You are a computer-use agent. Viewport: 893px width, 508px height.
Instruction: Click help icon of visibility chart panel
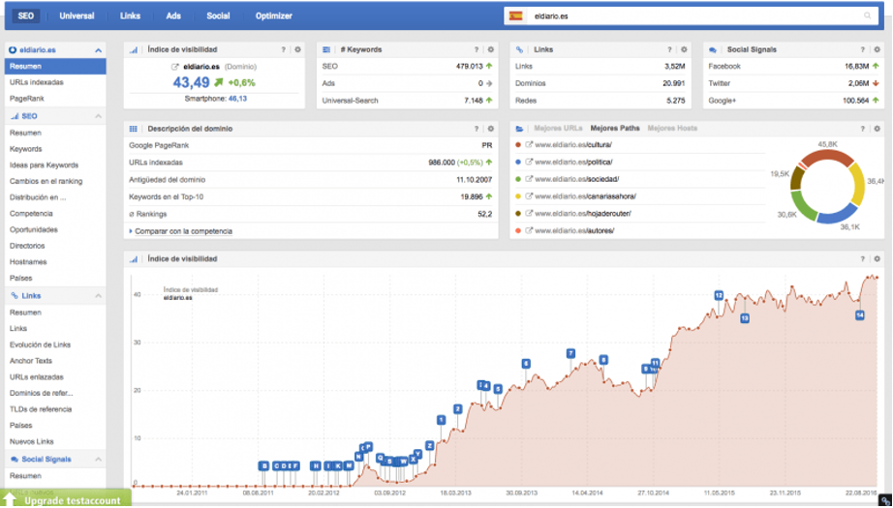pos(863,259)
